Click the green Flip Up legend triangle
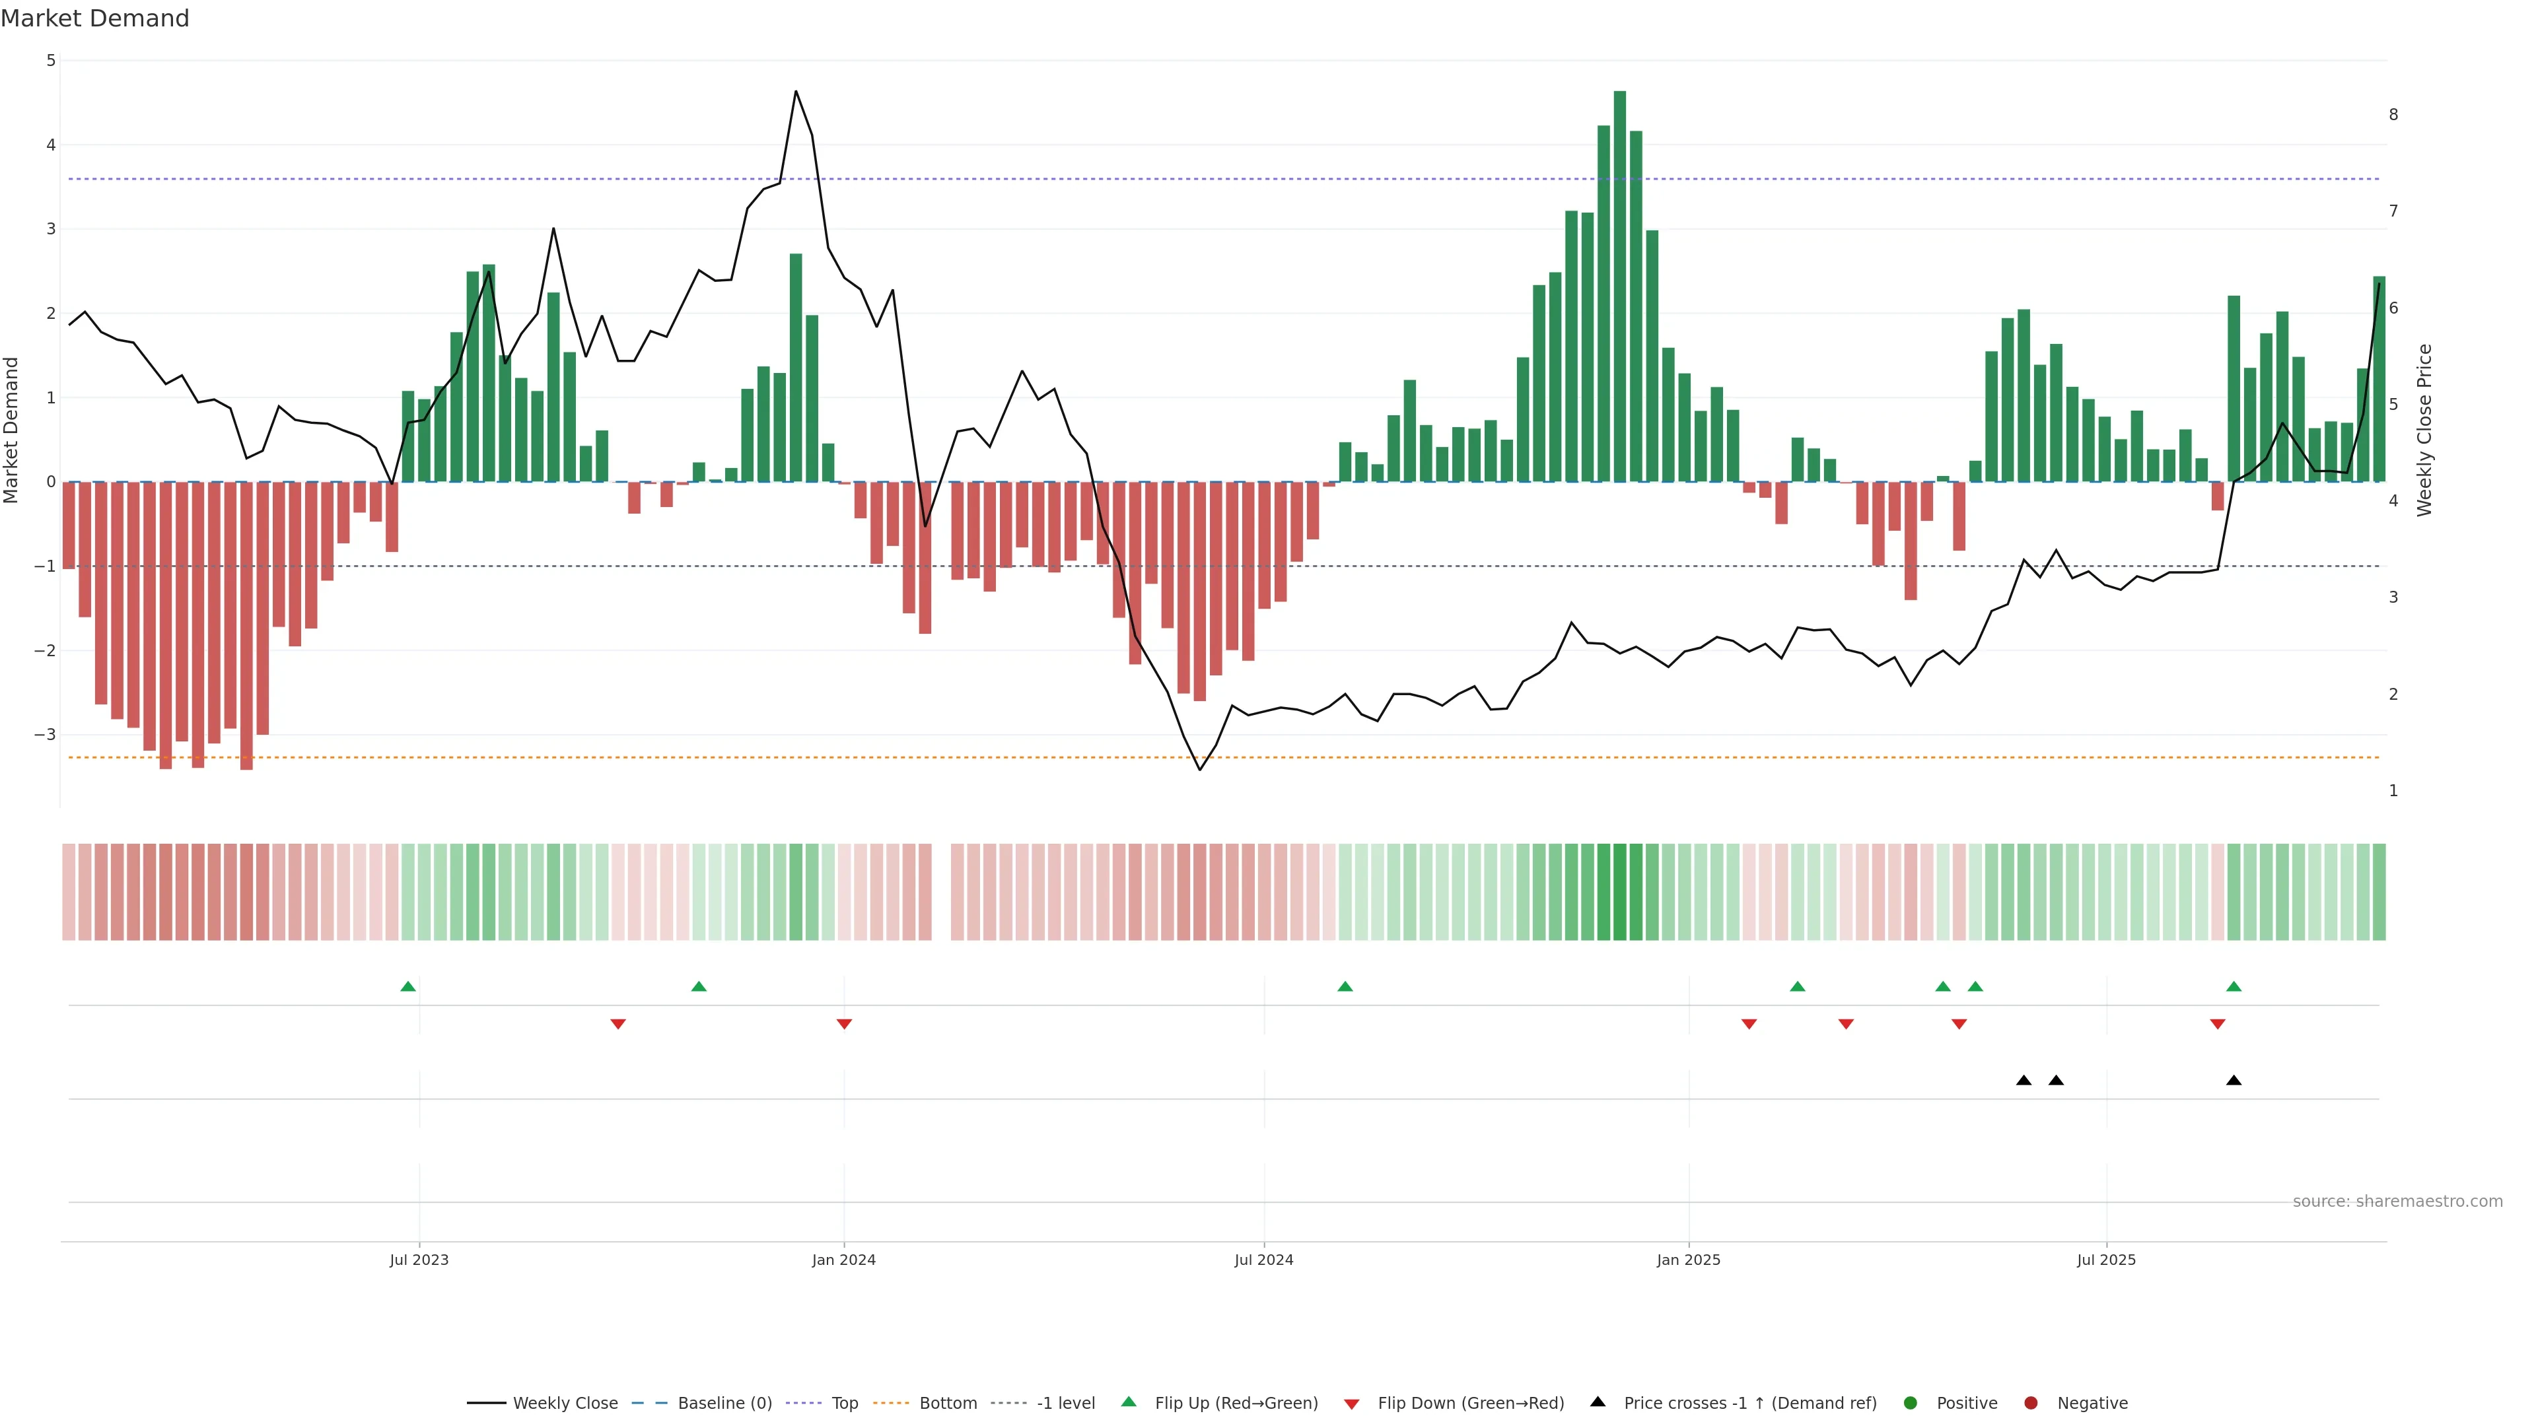Image resolution: width=2536 pixels, height=1426 pixels. pos(1129,1402)
